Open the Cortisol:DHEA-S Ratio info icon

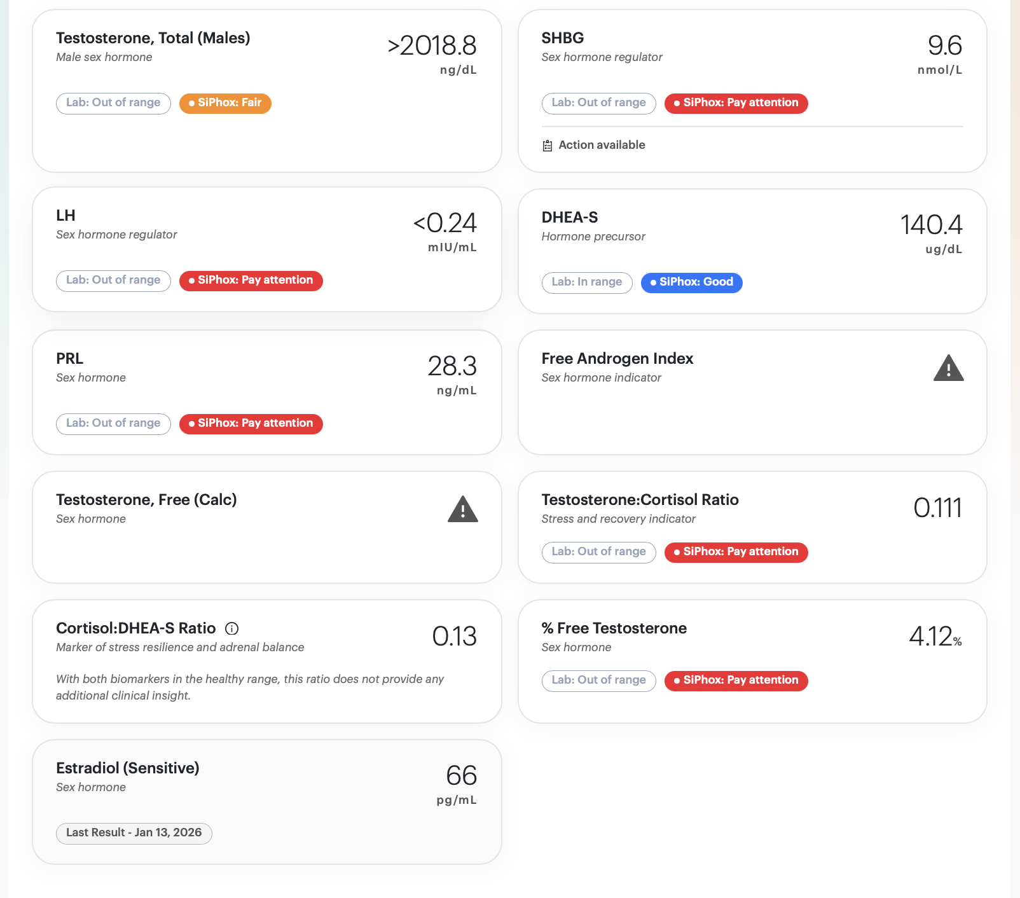(x=232, y=628)
